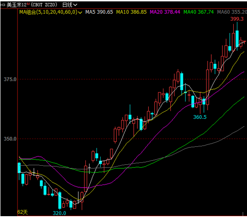The width and height of the screenshot is (247, 218).
Task: Expand the MA组合 indicator dropdown arrow
Action: [80, 12]
